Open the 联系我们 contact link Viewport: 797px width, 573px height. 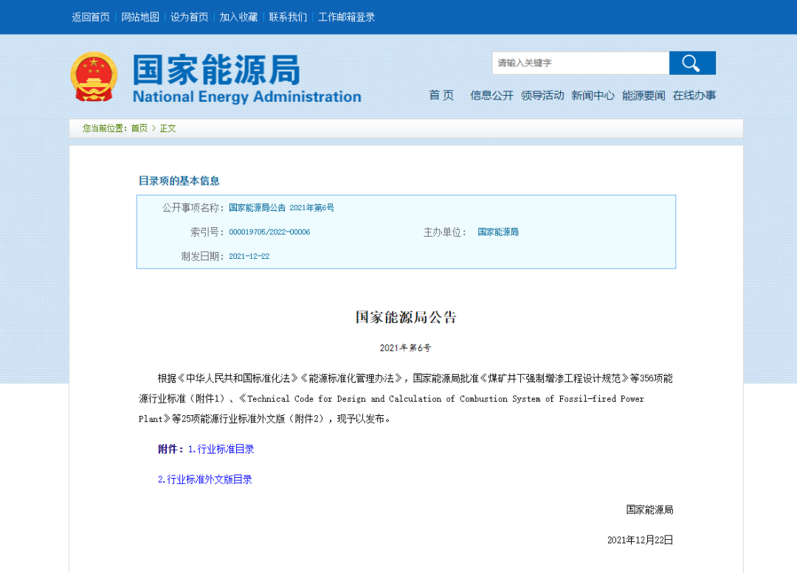pyautogui.click(x=288, y=17)
